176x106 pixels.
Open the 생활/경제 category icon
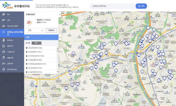(x=4, y=58)
